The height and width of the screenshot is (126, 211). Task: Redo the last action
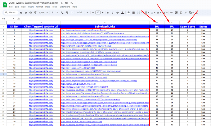26,13
